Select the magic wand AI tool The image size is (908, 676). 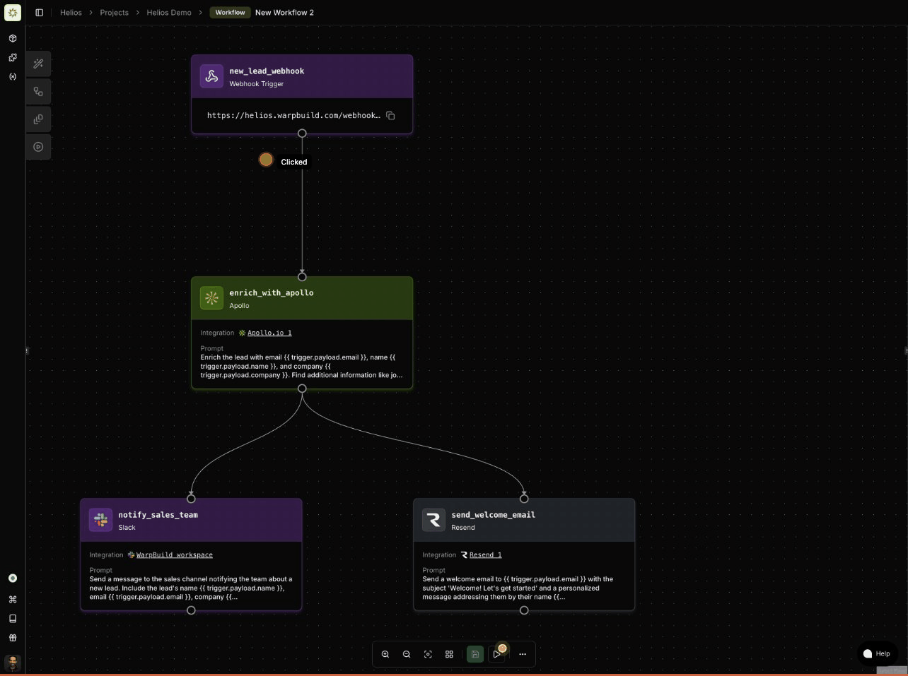point(38,64)
